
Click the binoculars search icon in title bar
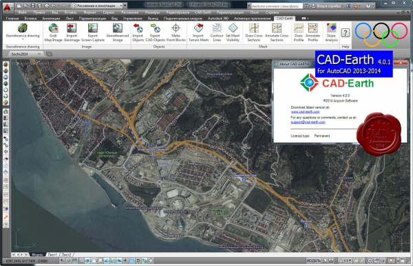306,5
